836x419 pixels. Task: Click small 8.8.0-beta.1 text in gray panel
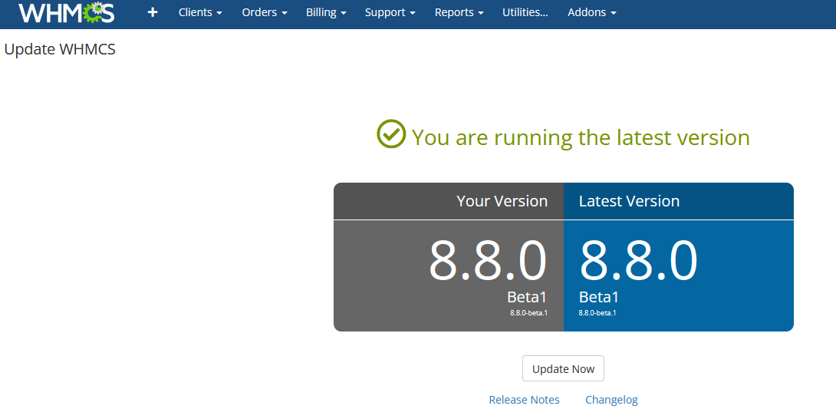[528, 313]
